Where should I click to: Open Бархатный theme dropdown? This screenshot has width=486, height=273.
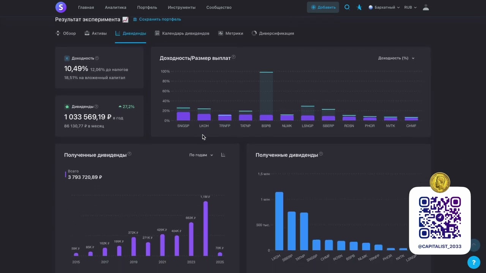tap(384, 7)
